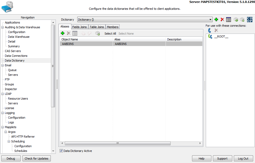255x163 pixels.
Task: Click the CO-OP icon at top right
Action: click(x=249, y=20)
